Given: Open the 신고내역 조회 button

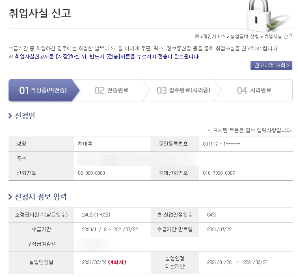Looking at the screenshot, I should pyautogui.click(x=271, y=66).
